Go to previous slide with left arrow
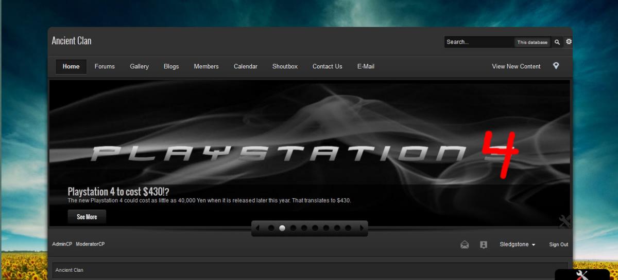The image size is (618, 280). (x=258, y=228)
